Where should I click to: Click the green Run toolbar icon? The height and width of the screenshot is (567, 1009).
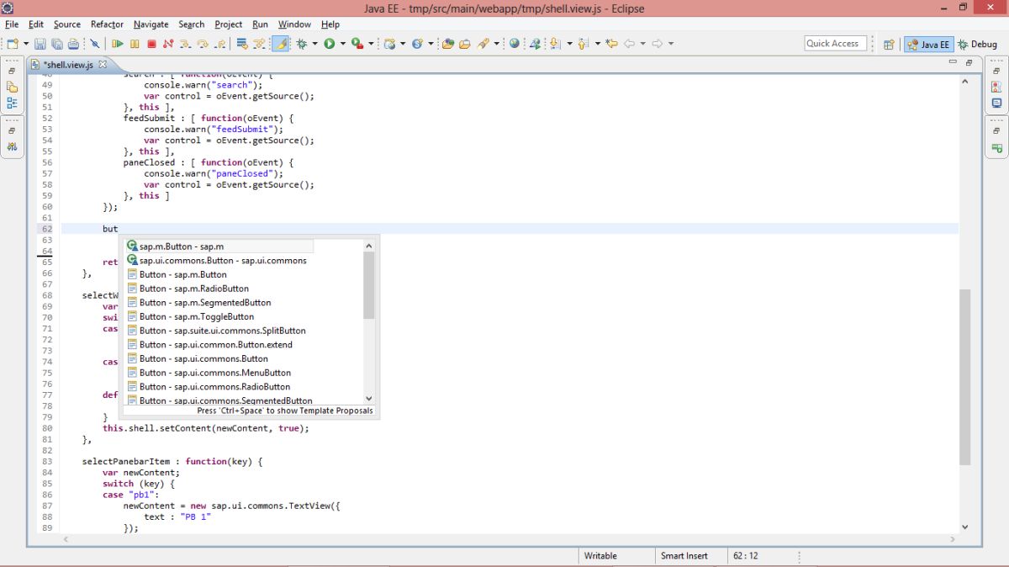coord(330,44)
